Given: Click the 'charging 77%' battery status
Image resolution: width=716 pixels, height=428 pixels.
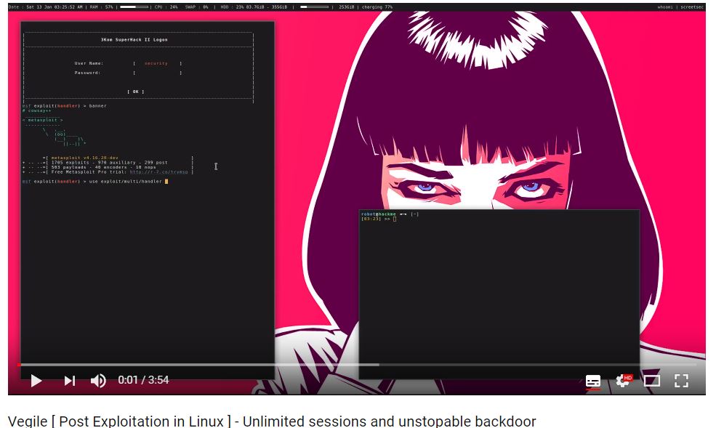Looking at the screenshot, I should click(377, 7).
